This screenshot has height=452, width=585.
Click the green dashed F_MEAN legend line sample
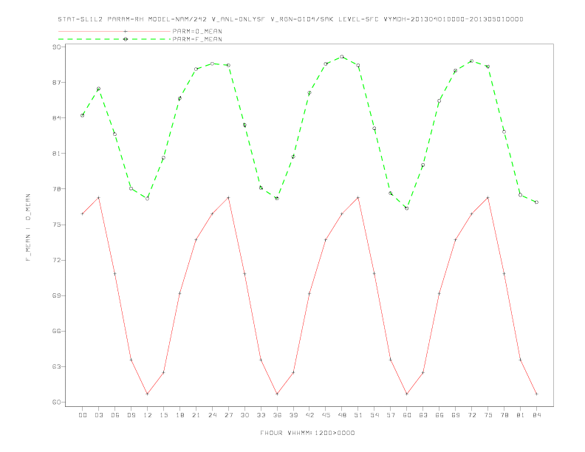click(x=114, y=39)
